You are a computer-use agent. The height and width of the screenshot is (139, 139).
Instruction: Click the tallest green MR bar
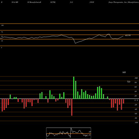pyautogui.click(x=74, y=88)
